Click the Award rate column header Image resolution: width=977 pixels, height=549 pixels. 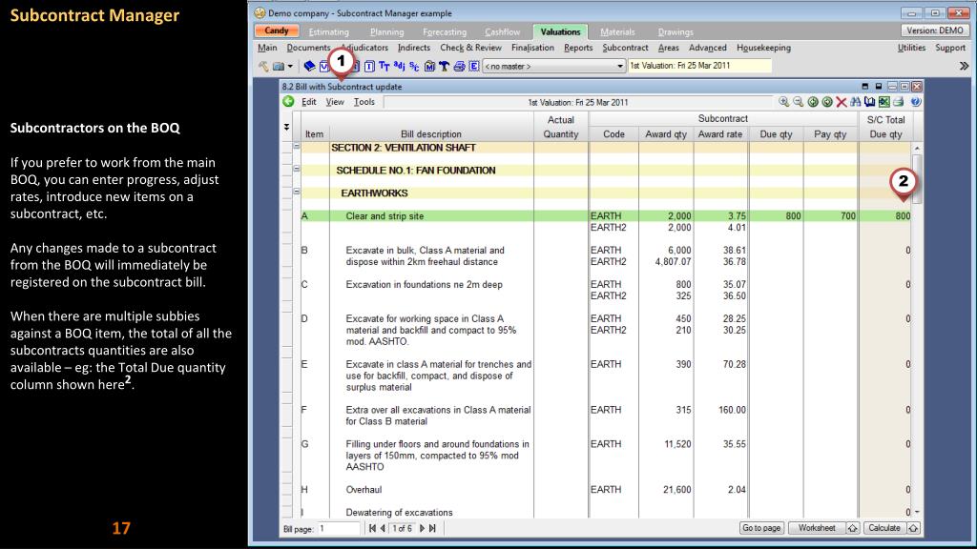tap(720, 133)
